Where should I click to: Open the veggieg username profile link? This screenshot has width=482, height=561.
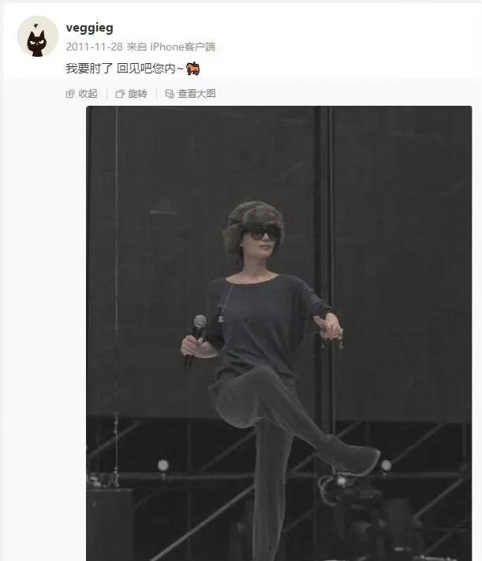click(x=89, y=28)
